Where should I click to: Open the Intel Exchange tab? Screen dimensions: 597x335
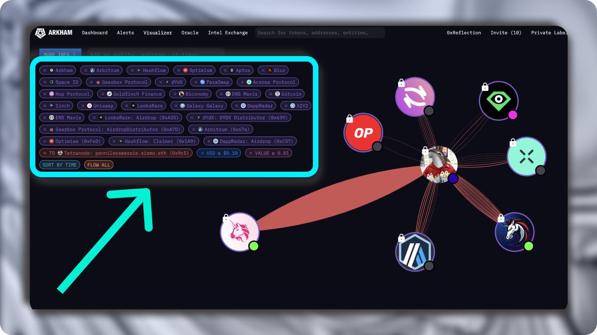click(228, 33)
